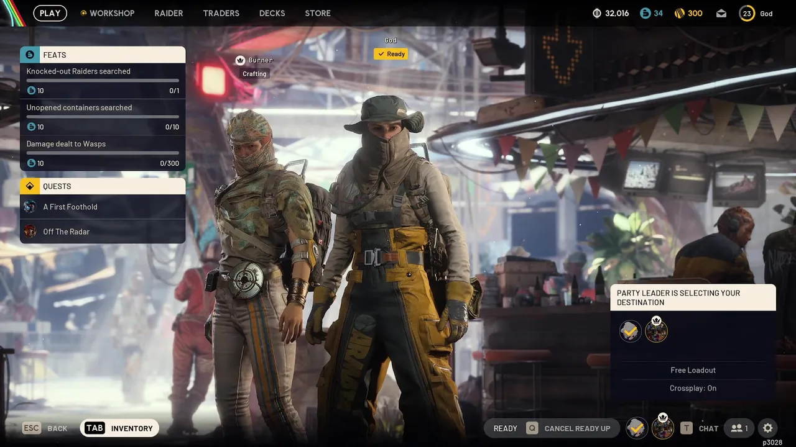Viewport: 796px width, 447px height.
Task: Click progress bar for Knocked-out Raiders searched
Action: tap(103, 80)
